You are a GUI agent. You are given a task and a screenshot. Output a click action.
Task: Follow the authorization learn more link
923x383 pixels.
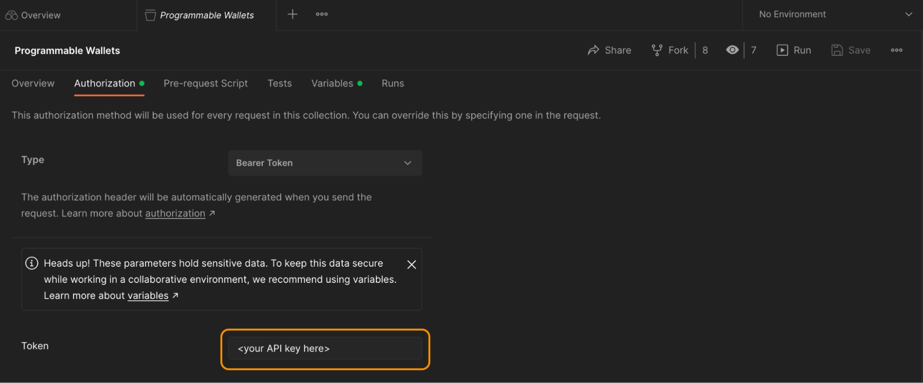click(x=175, y=213)
